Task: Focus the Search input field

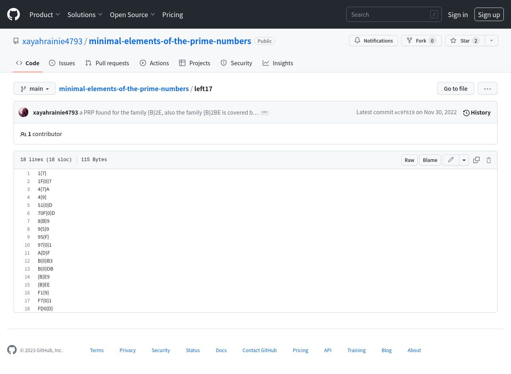Action: (x=394, y=14)
